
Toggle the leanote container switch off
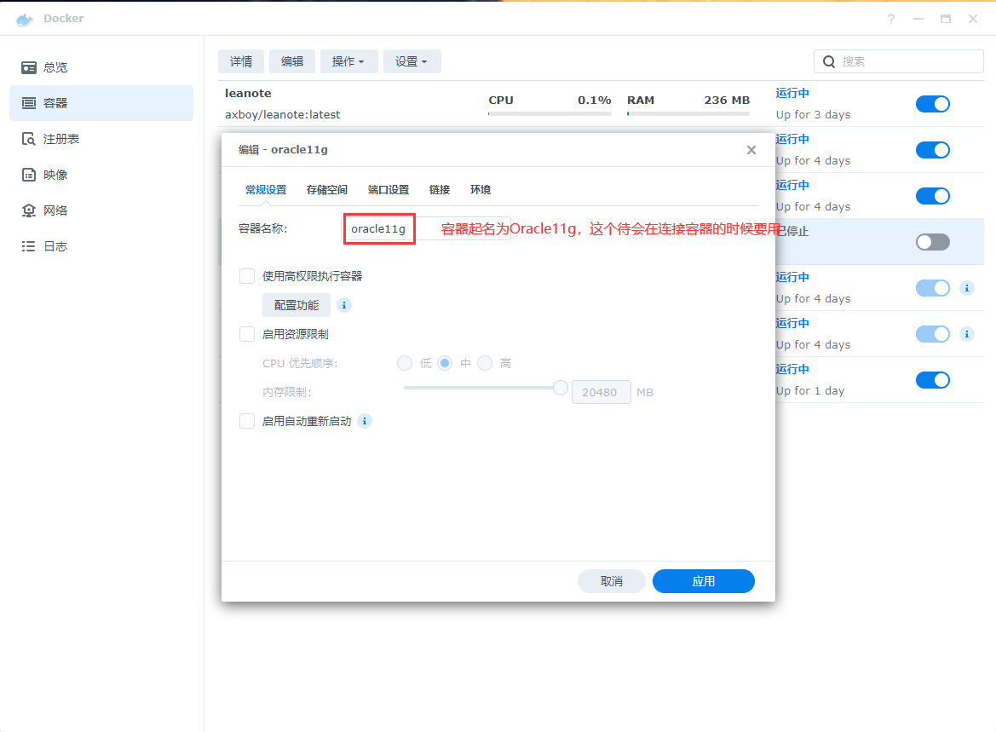click(932, 104)
